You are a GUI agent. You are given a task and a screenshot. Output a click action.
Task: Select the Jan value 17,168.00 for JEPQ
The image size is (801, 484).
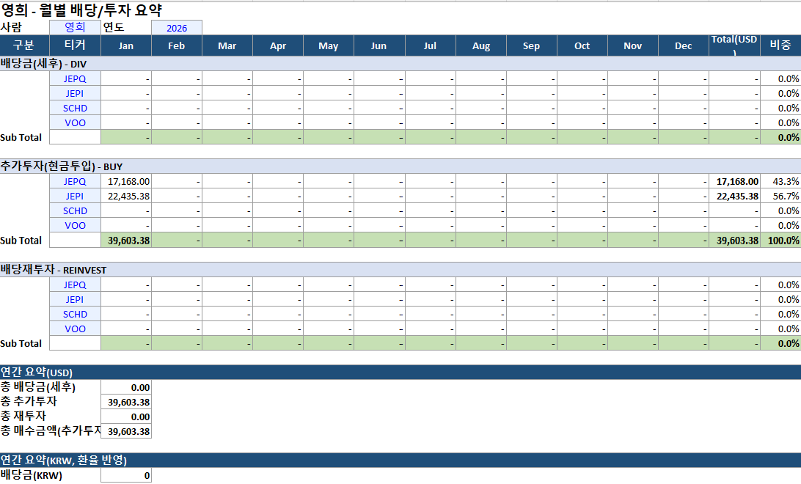tap(126, 181)
